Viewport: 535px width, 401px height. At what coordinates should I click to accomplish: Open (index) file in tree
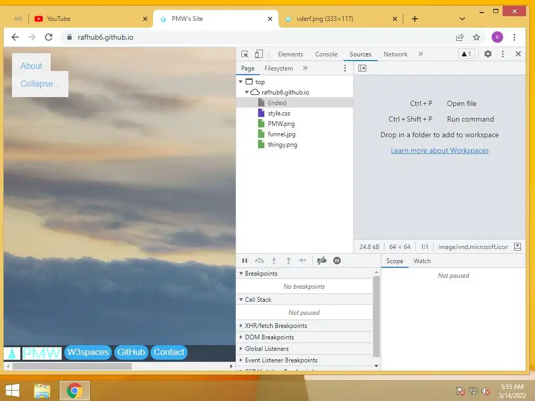(x=277, y=103)
